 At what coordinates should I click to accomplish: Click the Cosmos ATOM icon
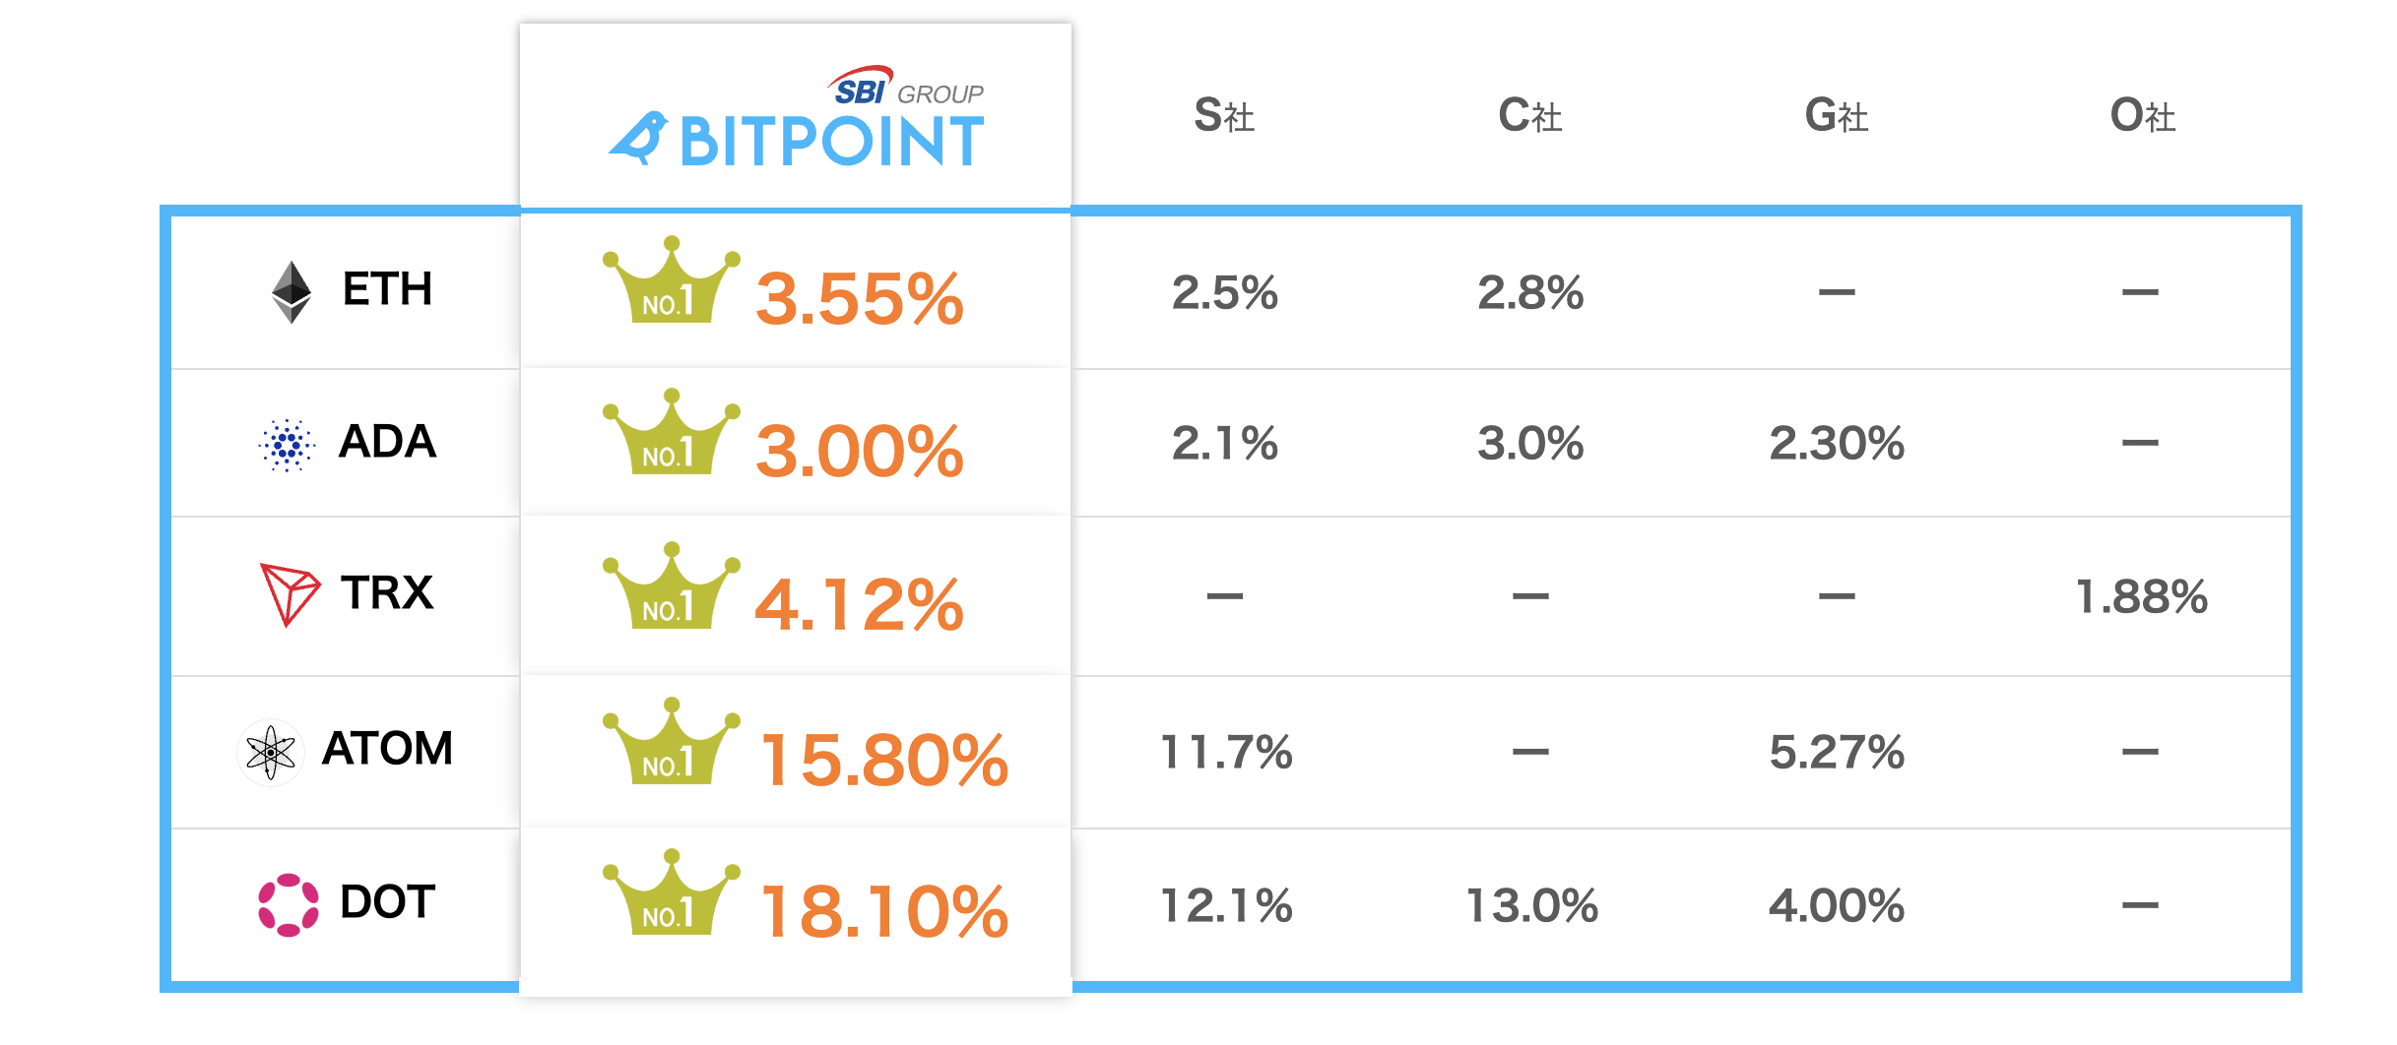271,753
